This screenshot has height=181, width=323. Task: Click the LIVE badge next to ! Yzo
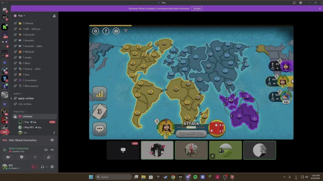pyautogui.click(x=52, y=122)
